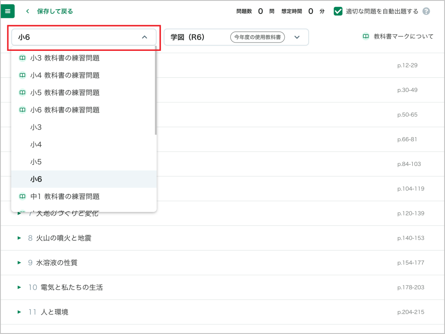This screenshot has width=445, height=334.
Task: Click the up chevron in the 小6 dropdown
Action: point(144,37)
